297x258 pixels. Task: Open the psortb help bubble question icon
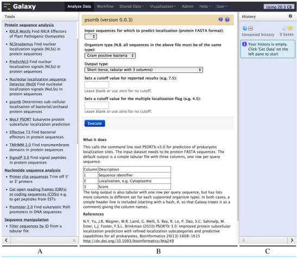tap(220, 20)
